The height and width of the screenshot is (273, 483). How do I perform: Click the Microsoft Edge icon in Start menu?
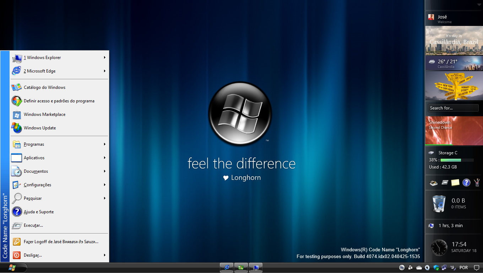(17, 71)
